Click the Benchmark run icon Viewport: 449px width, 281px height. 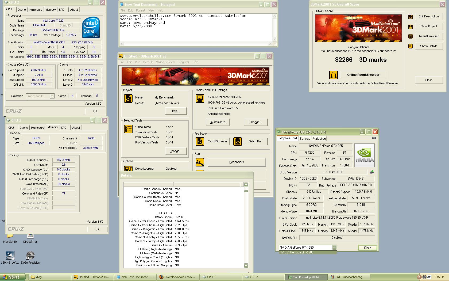click(x=200, y=162)
